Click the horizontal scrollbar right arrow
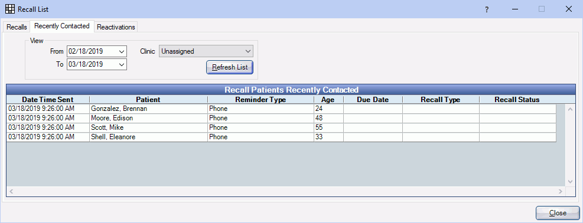The image size is (583, 223). [x=561, y=191]
